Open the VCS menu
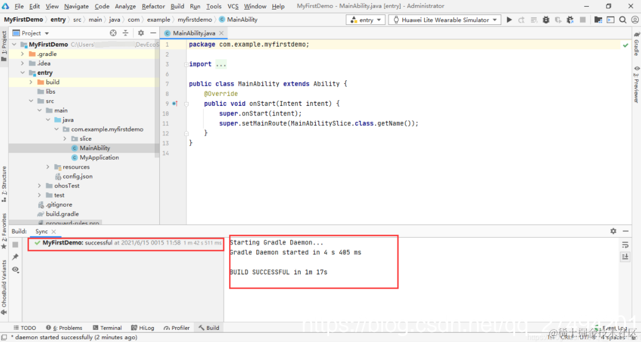641x342 pixels. tap(233, 6)
